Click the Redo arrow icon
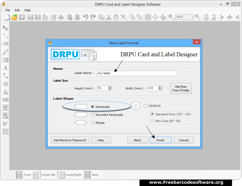This screenshot has width=242, height=186. tap(93, 17)
